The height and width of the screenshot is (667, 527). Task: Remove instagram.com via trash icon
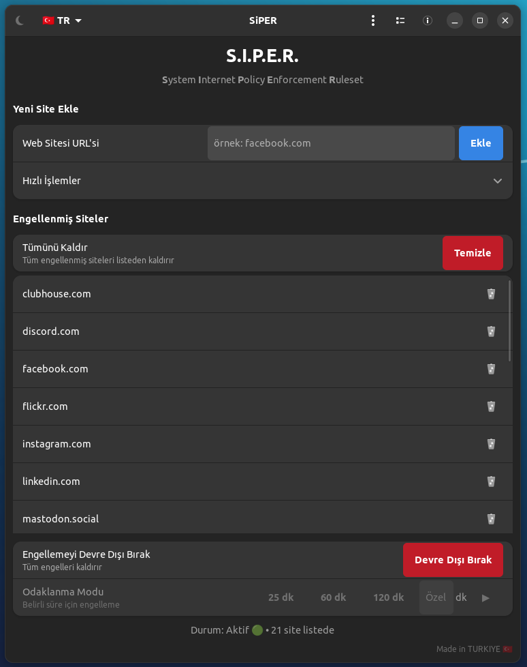pos(491,444)
